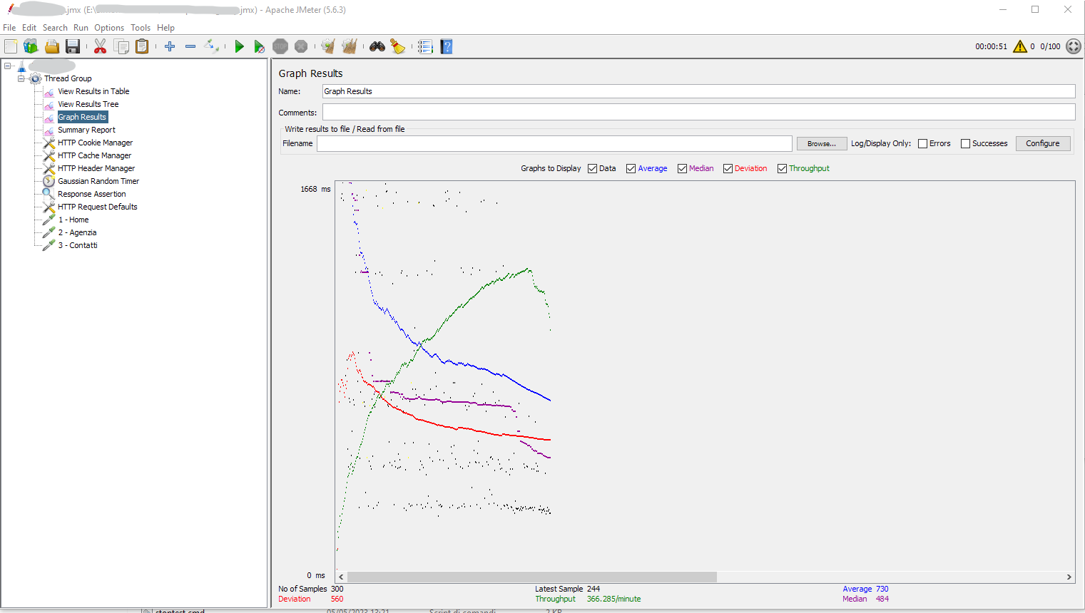This screenshot has width=1085, height=613.
Task: Stop the running test
Action: (280, 46)
